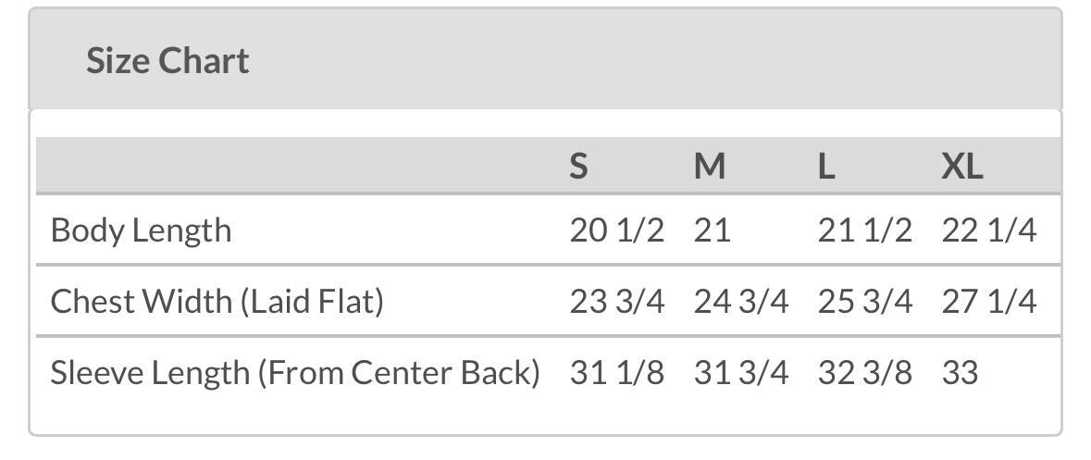Click the 25 3/4 chest width value

click(x=864, y=301)
